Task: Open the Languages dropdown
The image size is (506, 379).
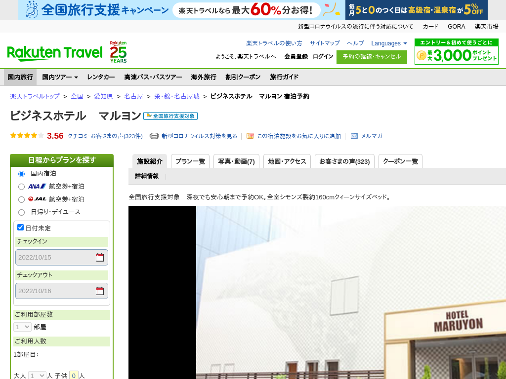Action: coord(389,43)
